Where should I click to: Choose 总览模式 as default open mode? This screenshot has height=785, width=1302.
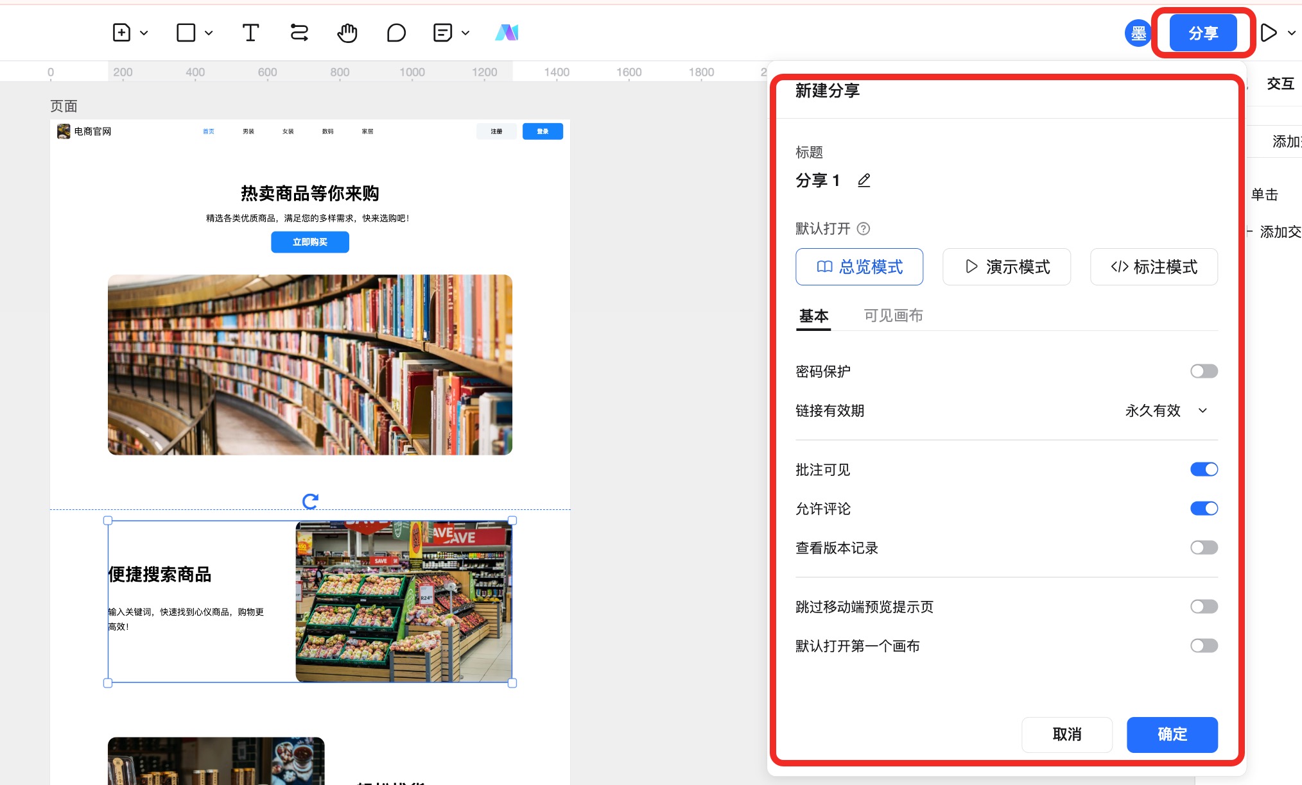[859, 267]
